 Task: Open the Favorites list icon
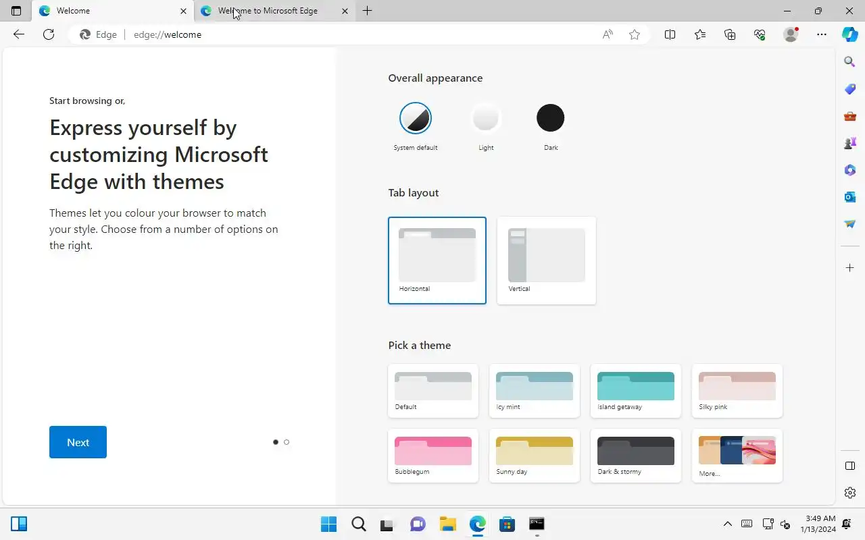(700, 34)
